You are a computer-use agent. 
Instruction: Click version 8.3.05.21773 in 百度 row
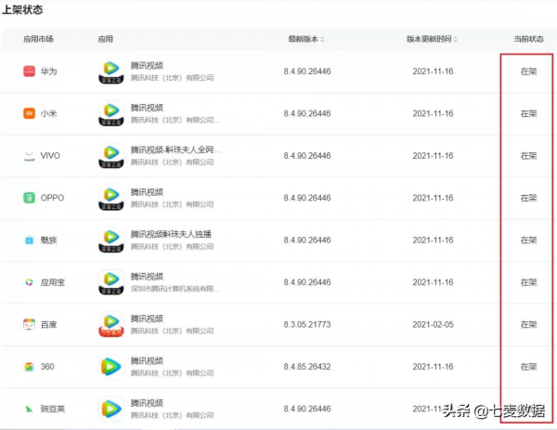307,324
